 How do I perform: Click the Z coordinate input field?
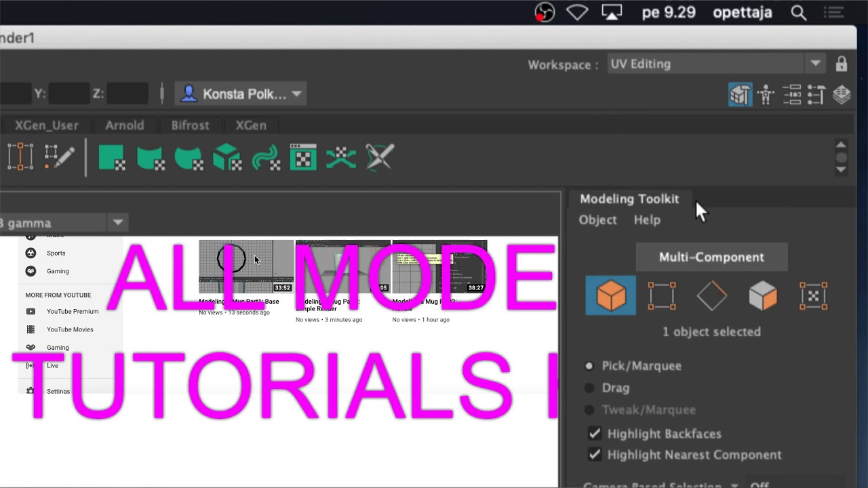(127, 94)
